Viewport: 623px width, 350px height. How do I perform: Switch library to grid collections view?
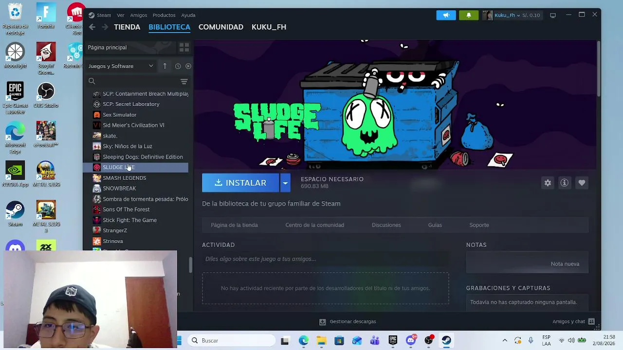coord(184,47)
